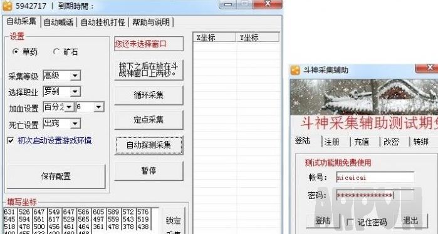
Task: Click the 帐号 input field
Action: [x=375, y=177]
